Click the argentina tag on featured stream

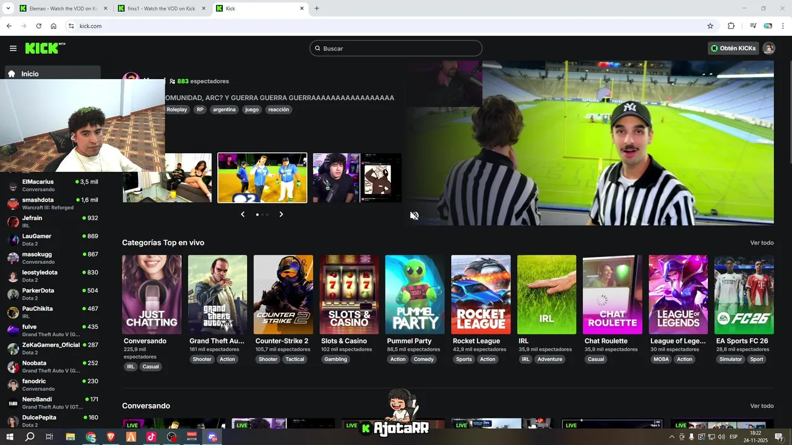[224, 109]
